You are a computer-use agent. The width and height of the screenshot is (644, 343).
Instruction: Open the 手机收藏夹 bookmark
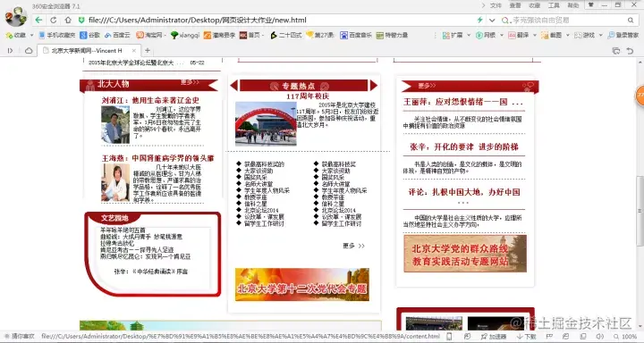(57, 36)
